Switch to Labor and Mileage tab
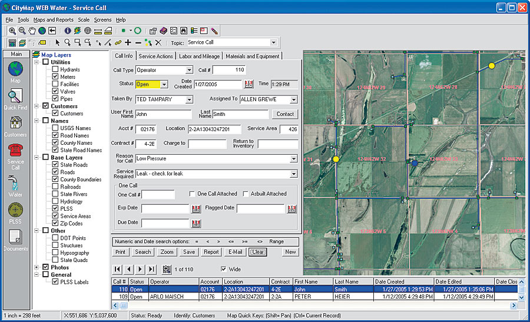 click(200, 56)
